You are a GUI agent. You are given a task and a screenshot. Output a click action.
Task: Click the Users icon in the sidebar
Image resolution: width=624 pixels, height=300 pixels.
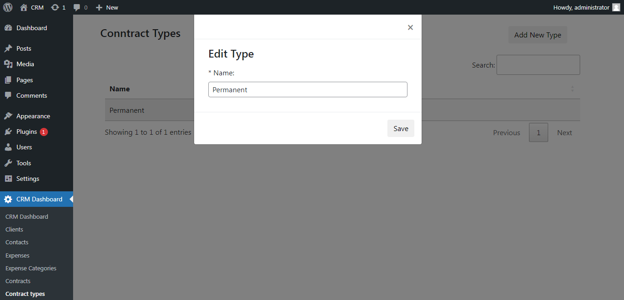coord(9,147)
